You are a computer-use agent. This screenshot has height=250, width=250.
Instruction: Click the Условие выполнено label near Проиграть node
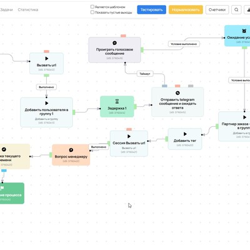click(184, 44)
